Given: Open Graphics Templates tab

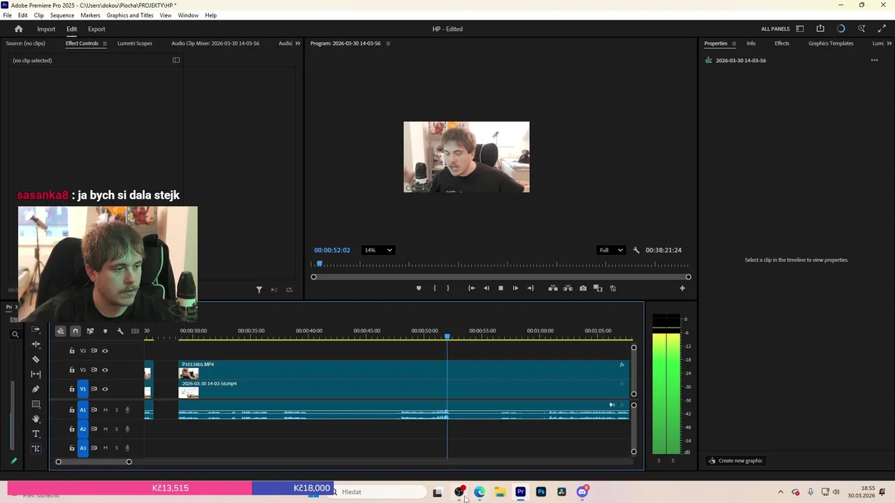Looking at the screenshot, I should [831, 43].
